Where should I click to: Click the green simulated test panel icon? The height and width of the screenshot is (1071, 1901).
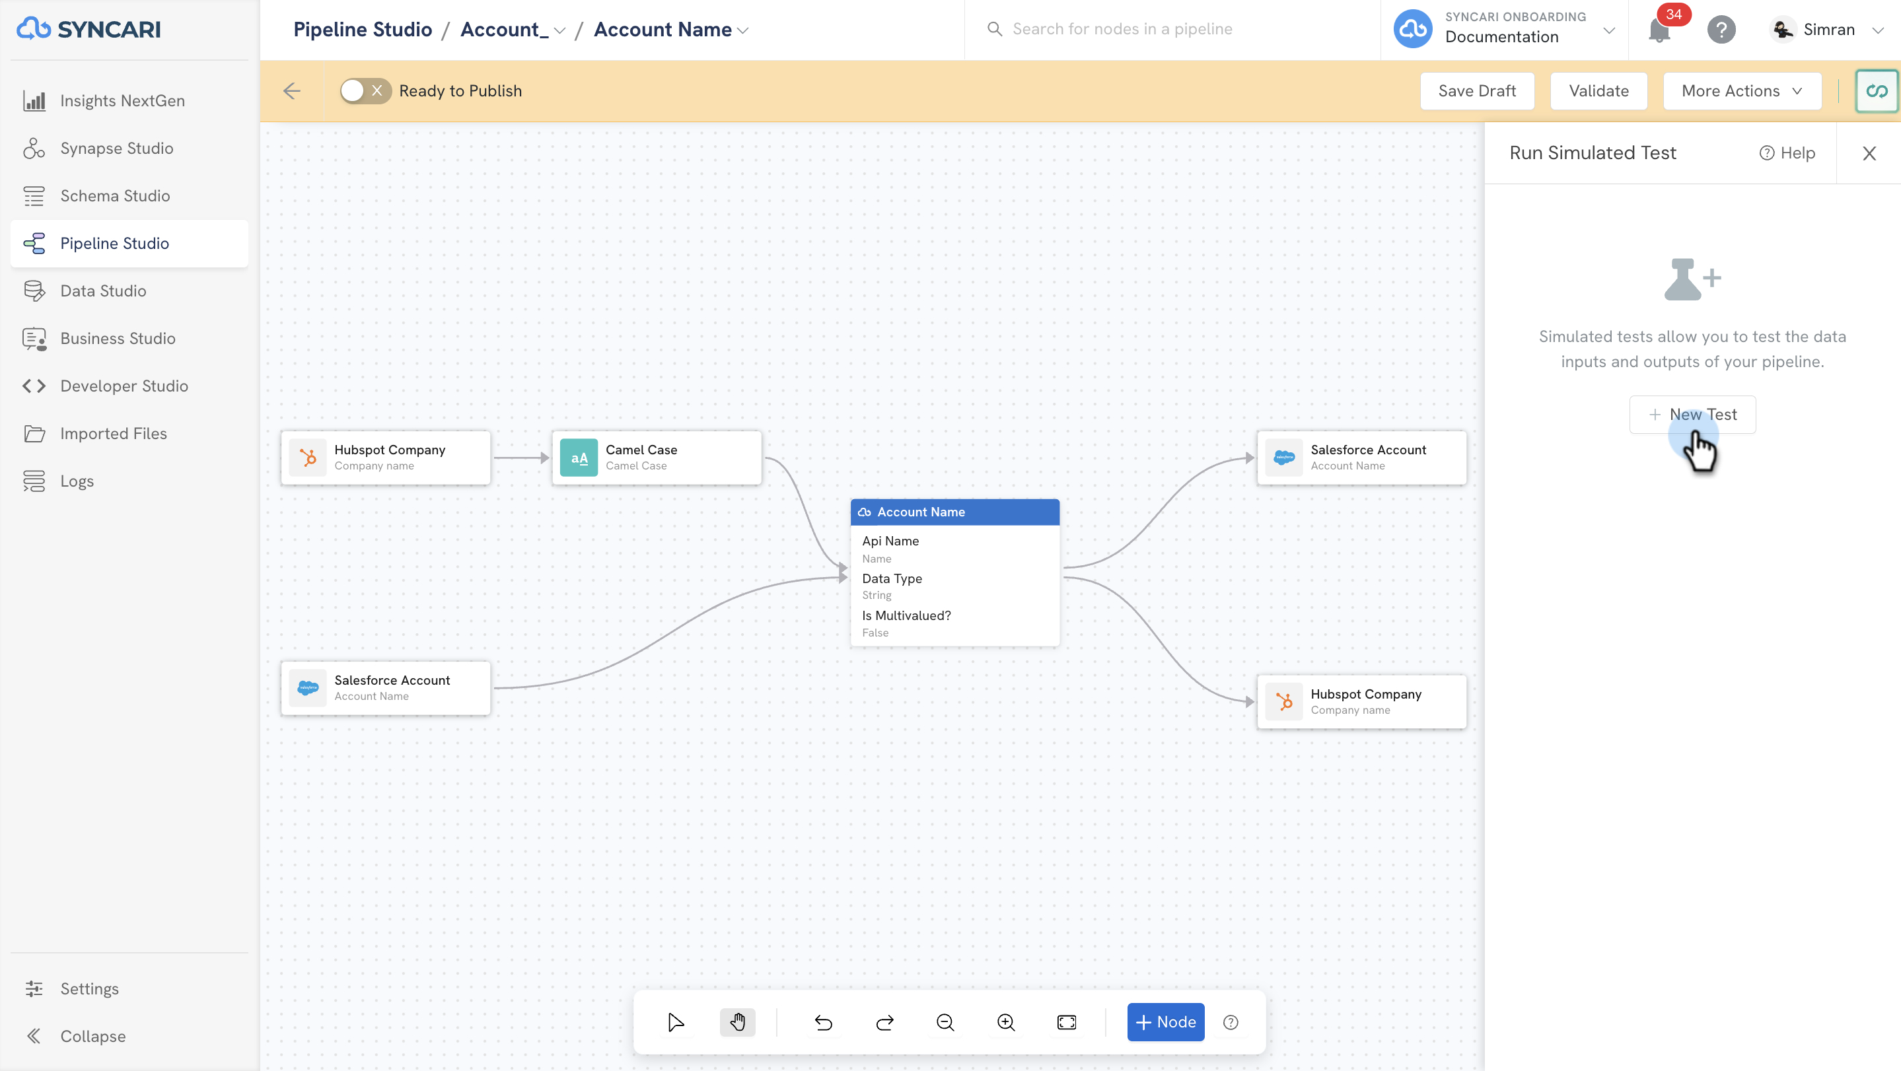pyautogui.click(x=1877, y=90)
